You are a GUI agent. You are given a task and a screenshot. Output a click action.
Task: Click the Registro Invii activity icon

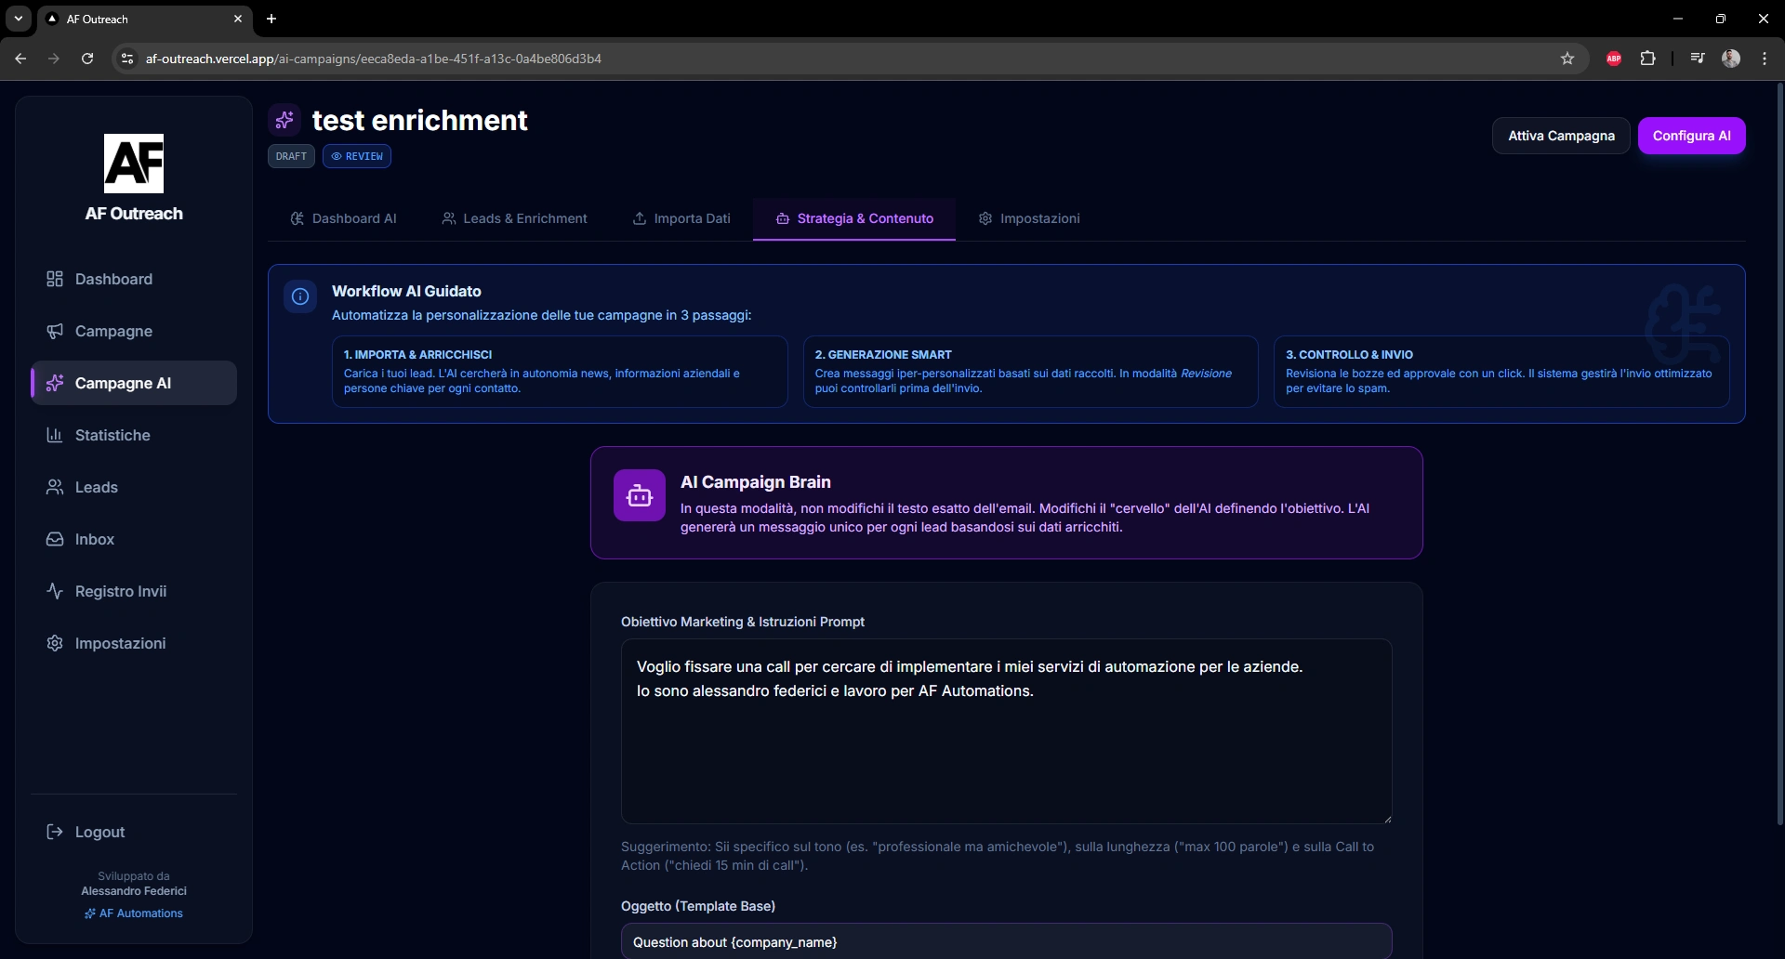55,591
